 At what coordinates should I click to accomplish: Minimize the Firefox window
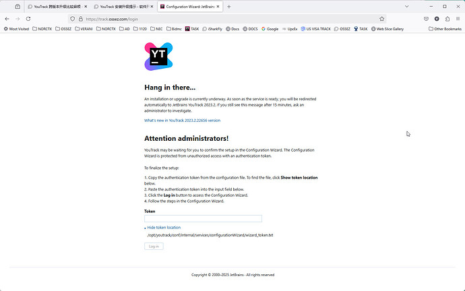tap(431, 6)
